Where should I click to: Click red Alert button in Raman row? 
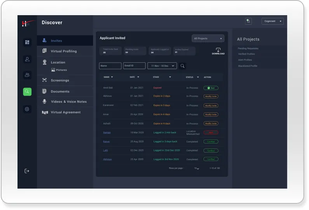211,133
